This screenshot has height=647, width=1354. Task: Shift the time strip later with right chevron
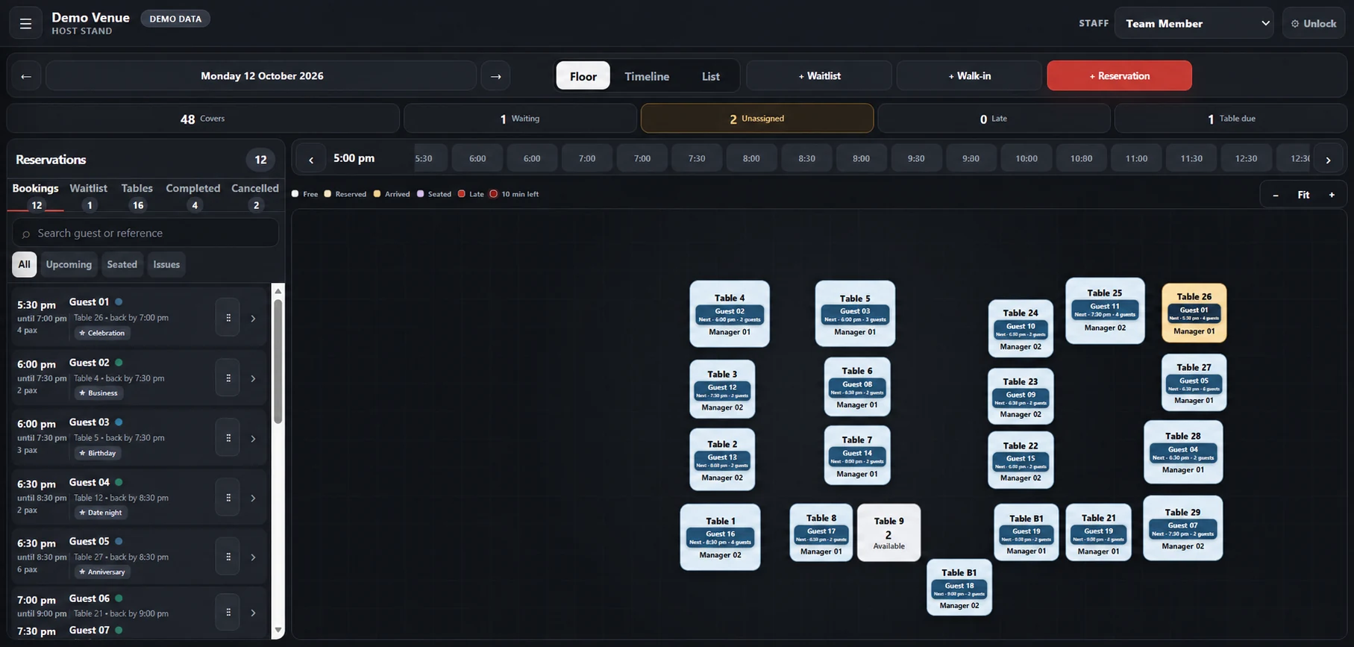pyautogui.click(x=1328, y=159)
